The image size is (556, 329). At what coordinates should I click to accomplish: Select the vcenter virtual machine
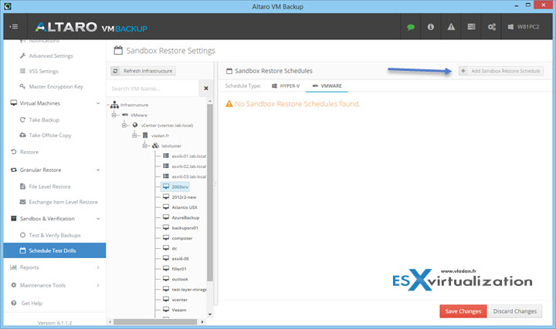tap(175, 300)
